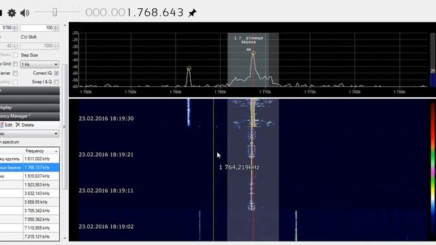The width and height of the screenshot is (436, 245).
Task: Expand the Display panel header
Action: 30,108
